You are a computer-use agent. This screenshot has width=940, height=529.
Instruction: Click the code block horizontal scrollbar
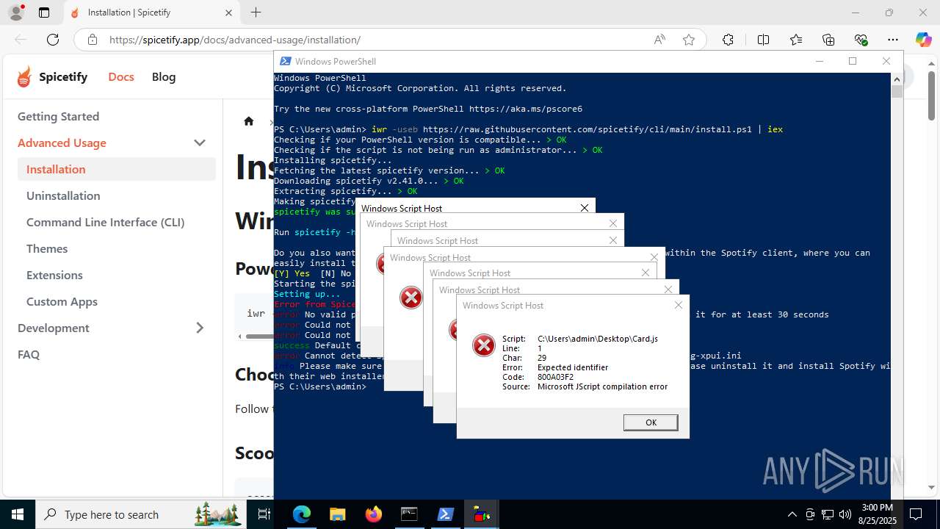260,337
